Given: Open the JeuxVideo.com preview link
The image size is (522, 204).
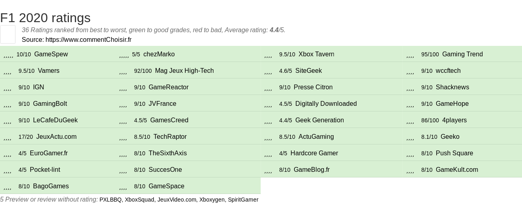Looking at the screenshot, I should pyautogui.click(x=177, y=200).
